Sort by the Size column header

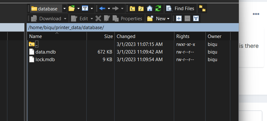click(101, 36)
